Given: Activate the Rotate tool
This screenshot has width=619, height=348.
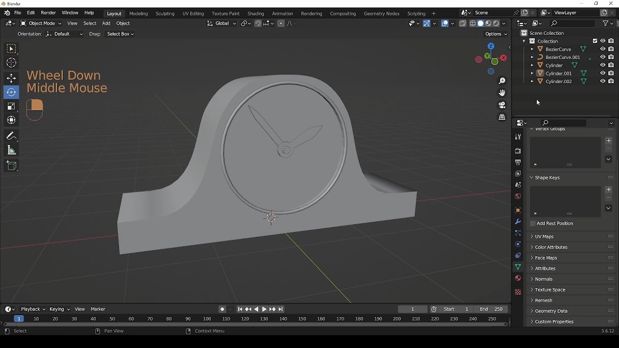Looking at the screenshot, I should pos(11,92).
